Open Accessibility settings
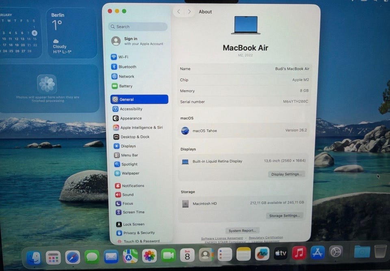This screenshot has height=271, width=390. tap(140, 109)
